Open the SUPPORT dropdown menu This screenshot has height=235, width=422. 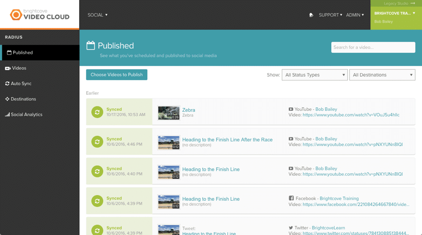331,15
